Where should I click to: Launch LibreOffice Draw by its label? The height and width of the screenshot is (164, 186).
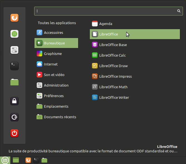(x=113, y=66)
